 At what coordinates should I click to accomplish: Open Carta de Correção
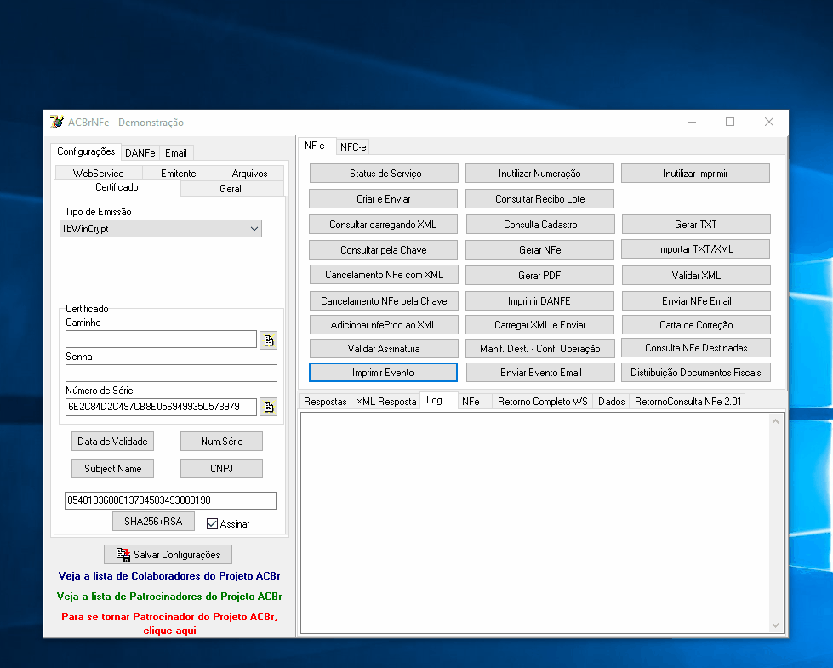tap(697, 325)
